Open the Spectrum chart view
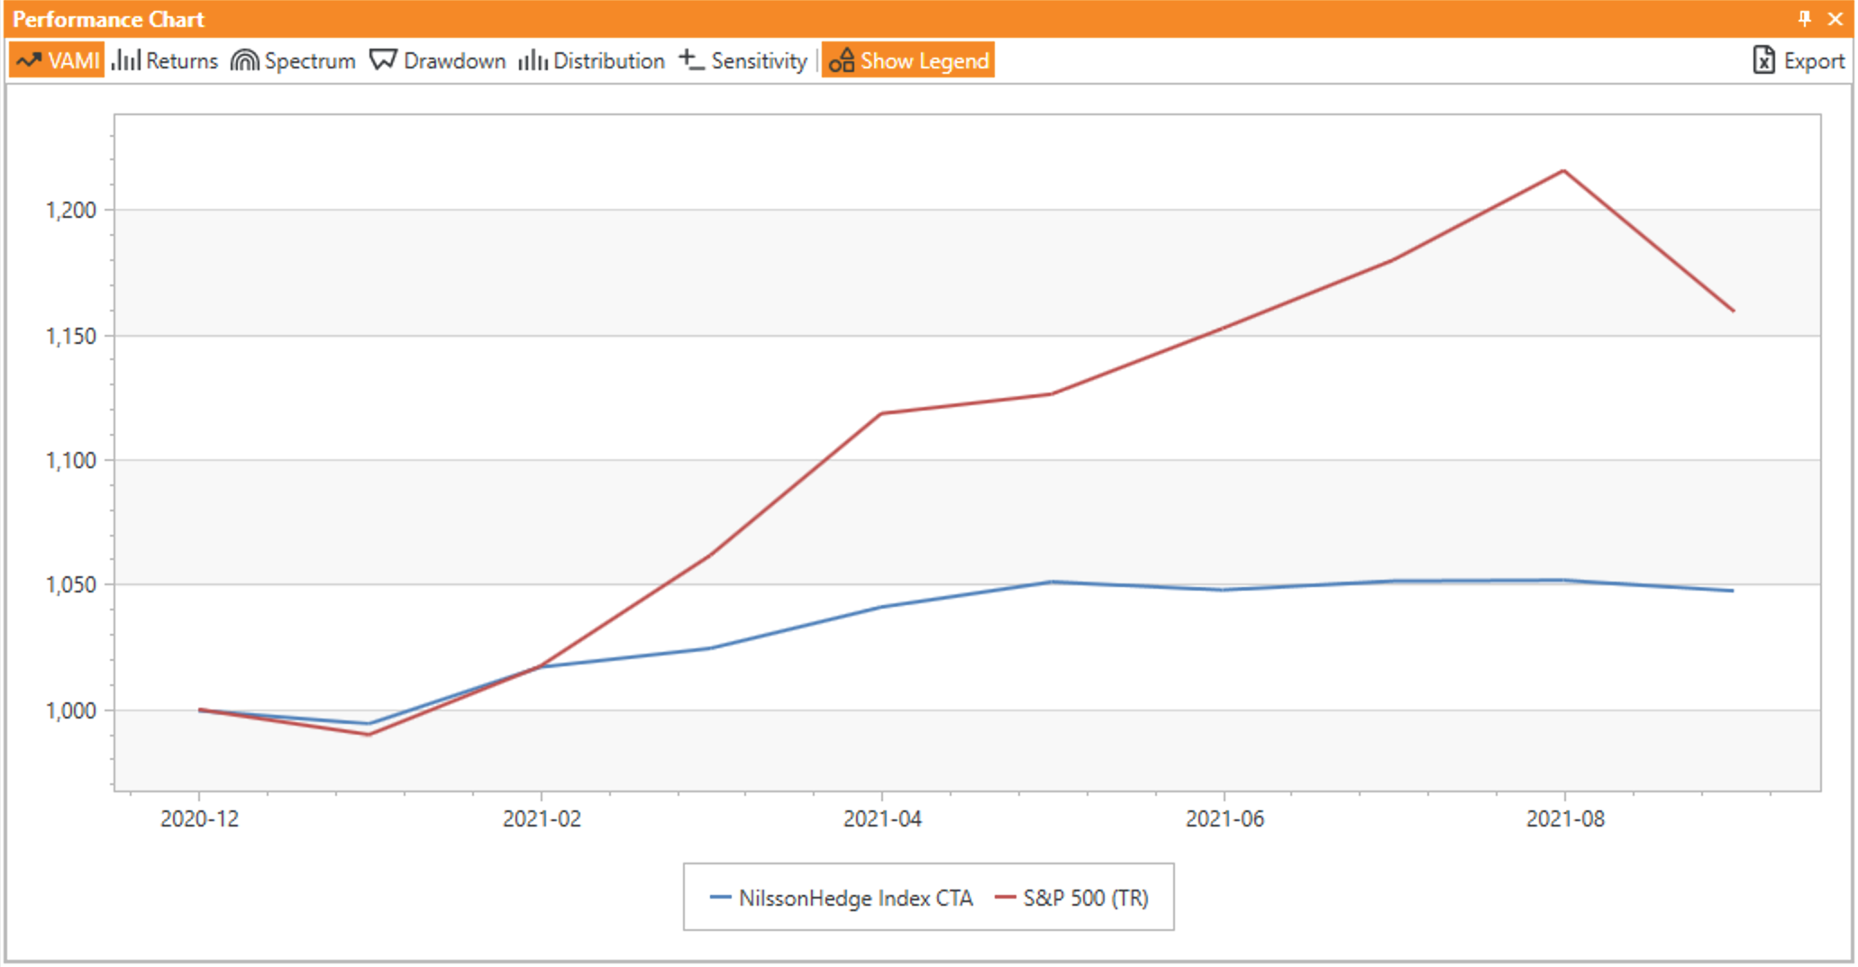The height and width of the screenshot is (967, 1858). 293,60
